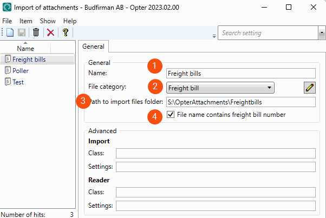The width and height of the screenshot is (326, 218).
Task: Click the Path to import files folder field
Action: coord(241,102)
